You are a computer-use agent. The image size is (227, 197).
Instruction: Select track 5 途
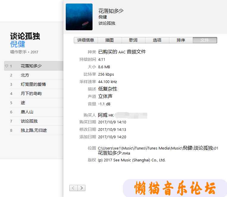pyautogui.click(x=36, y=103)
